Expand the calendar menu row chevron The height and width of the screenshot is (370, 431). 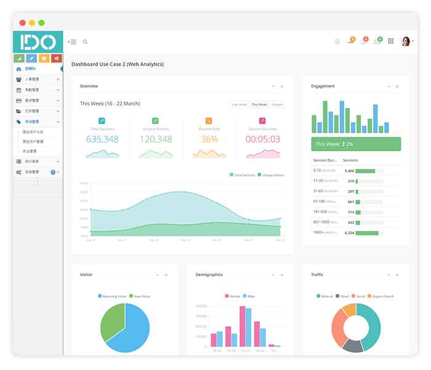point(58,90)
